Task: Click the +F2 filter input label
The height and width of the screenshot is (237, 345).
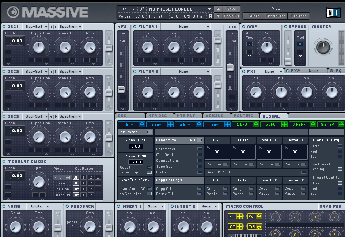Action: click(122, 27)
